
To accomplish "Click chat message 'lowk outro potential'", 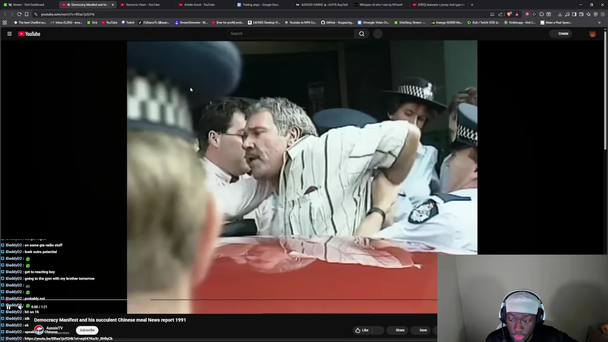I will [40, 252].
